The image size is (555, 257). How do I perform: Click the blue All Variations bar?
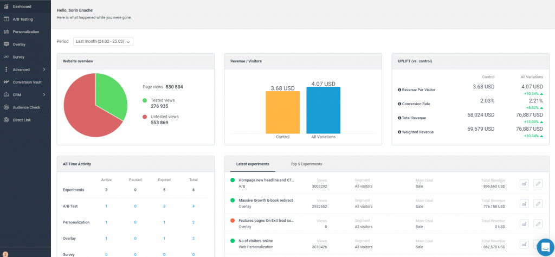323,110
